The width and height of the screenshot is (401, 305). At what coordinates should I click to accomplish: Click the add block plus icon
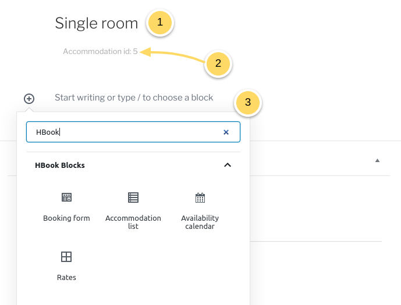29,99
